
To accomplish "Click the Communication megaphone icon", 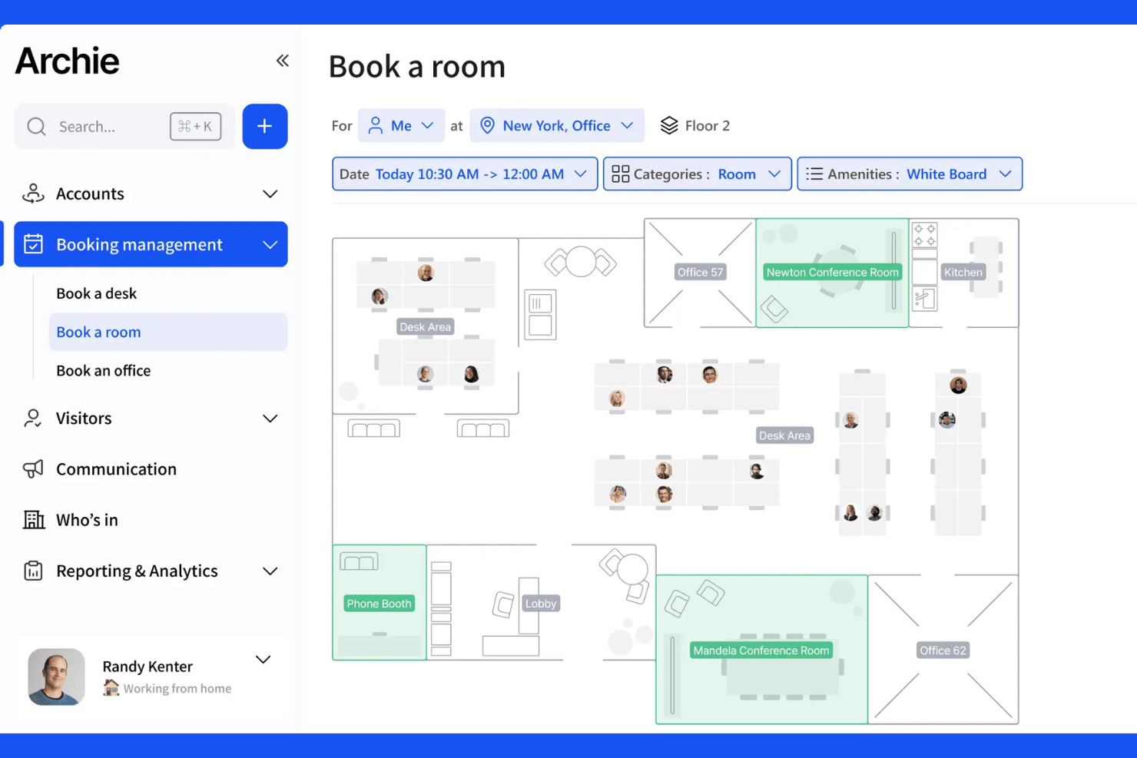I will coord(31,469).
